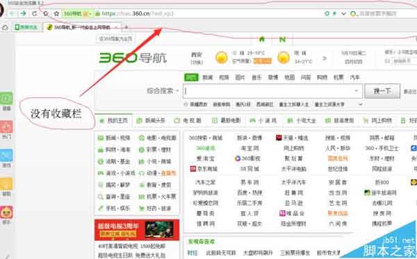Screen dimensions: 417x259
Task: Click the 360导航 logo
Action: pos(133,58)
